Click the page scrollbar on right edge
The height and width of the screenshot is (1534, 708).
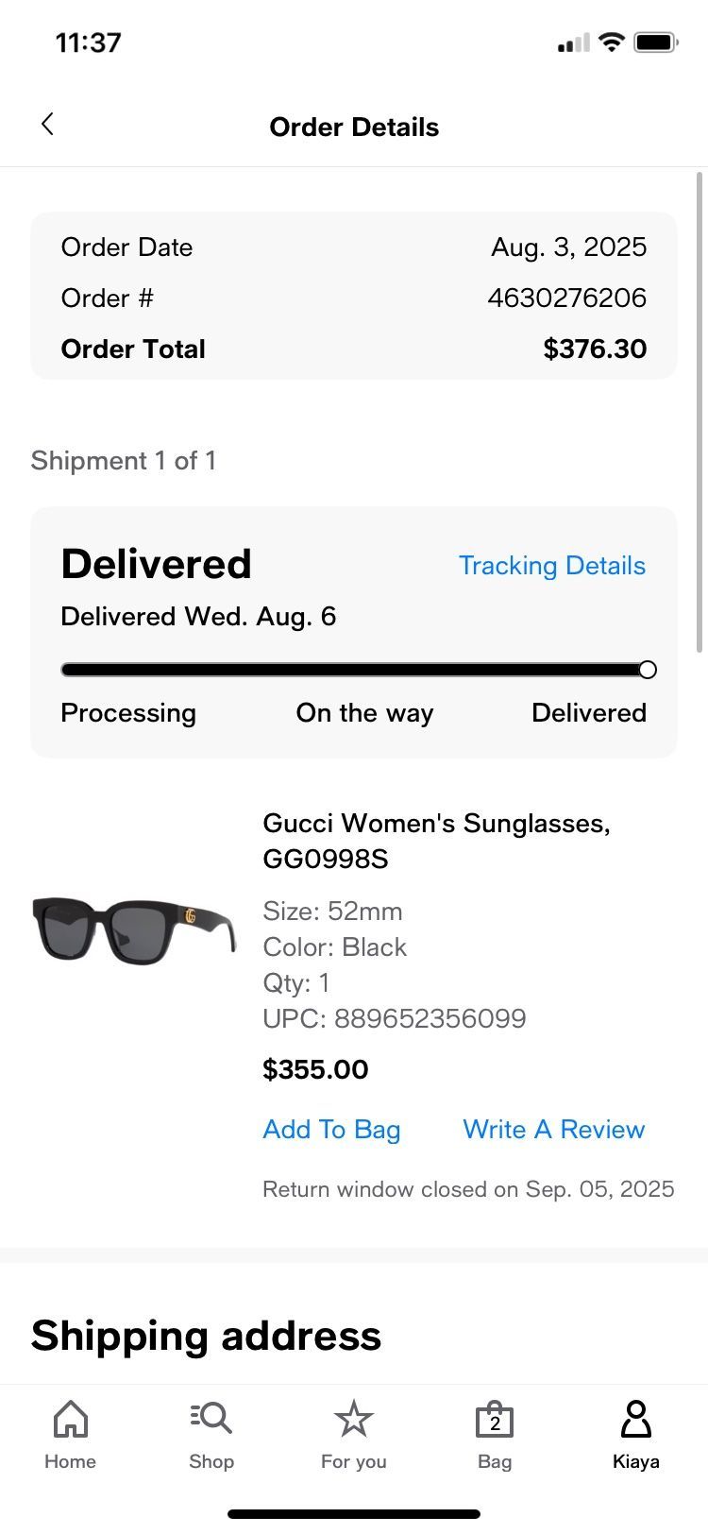(x=700, y=412)
